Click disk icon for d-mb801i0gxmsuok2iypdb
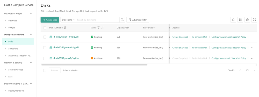Viewport: 259px width, 97px height. pos(51,47)
